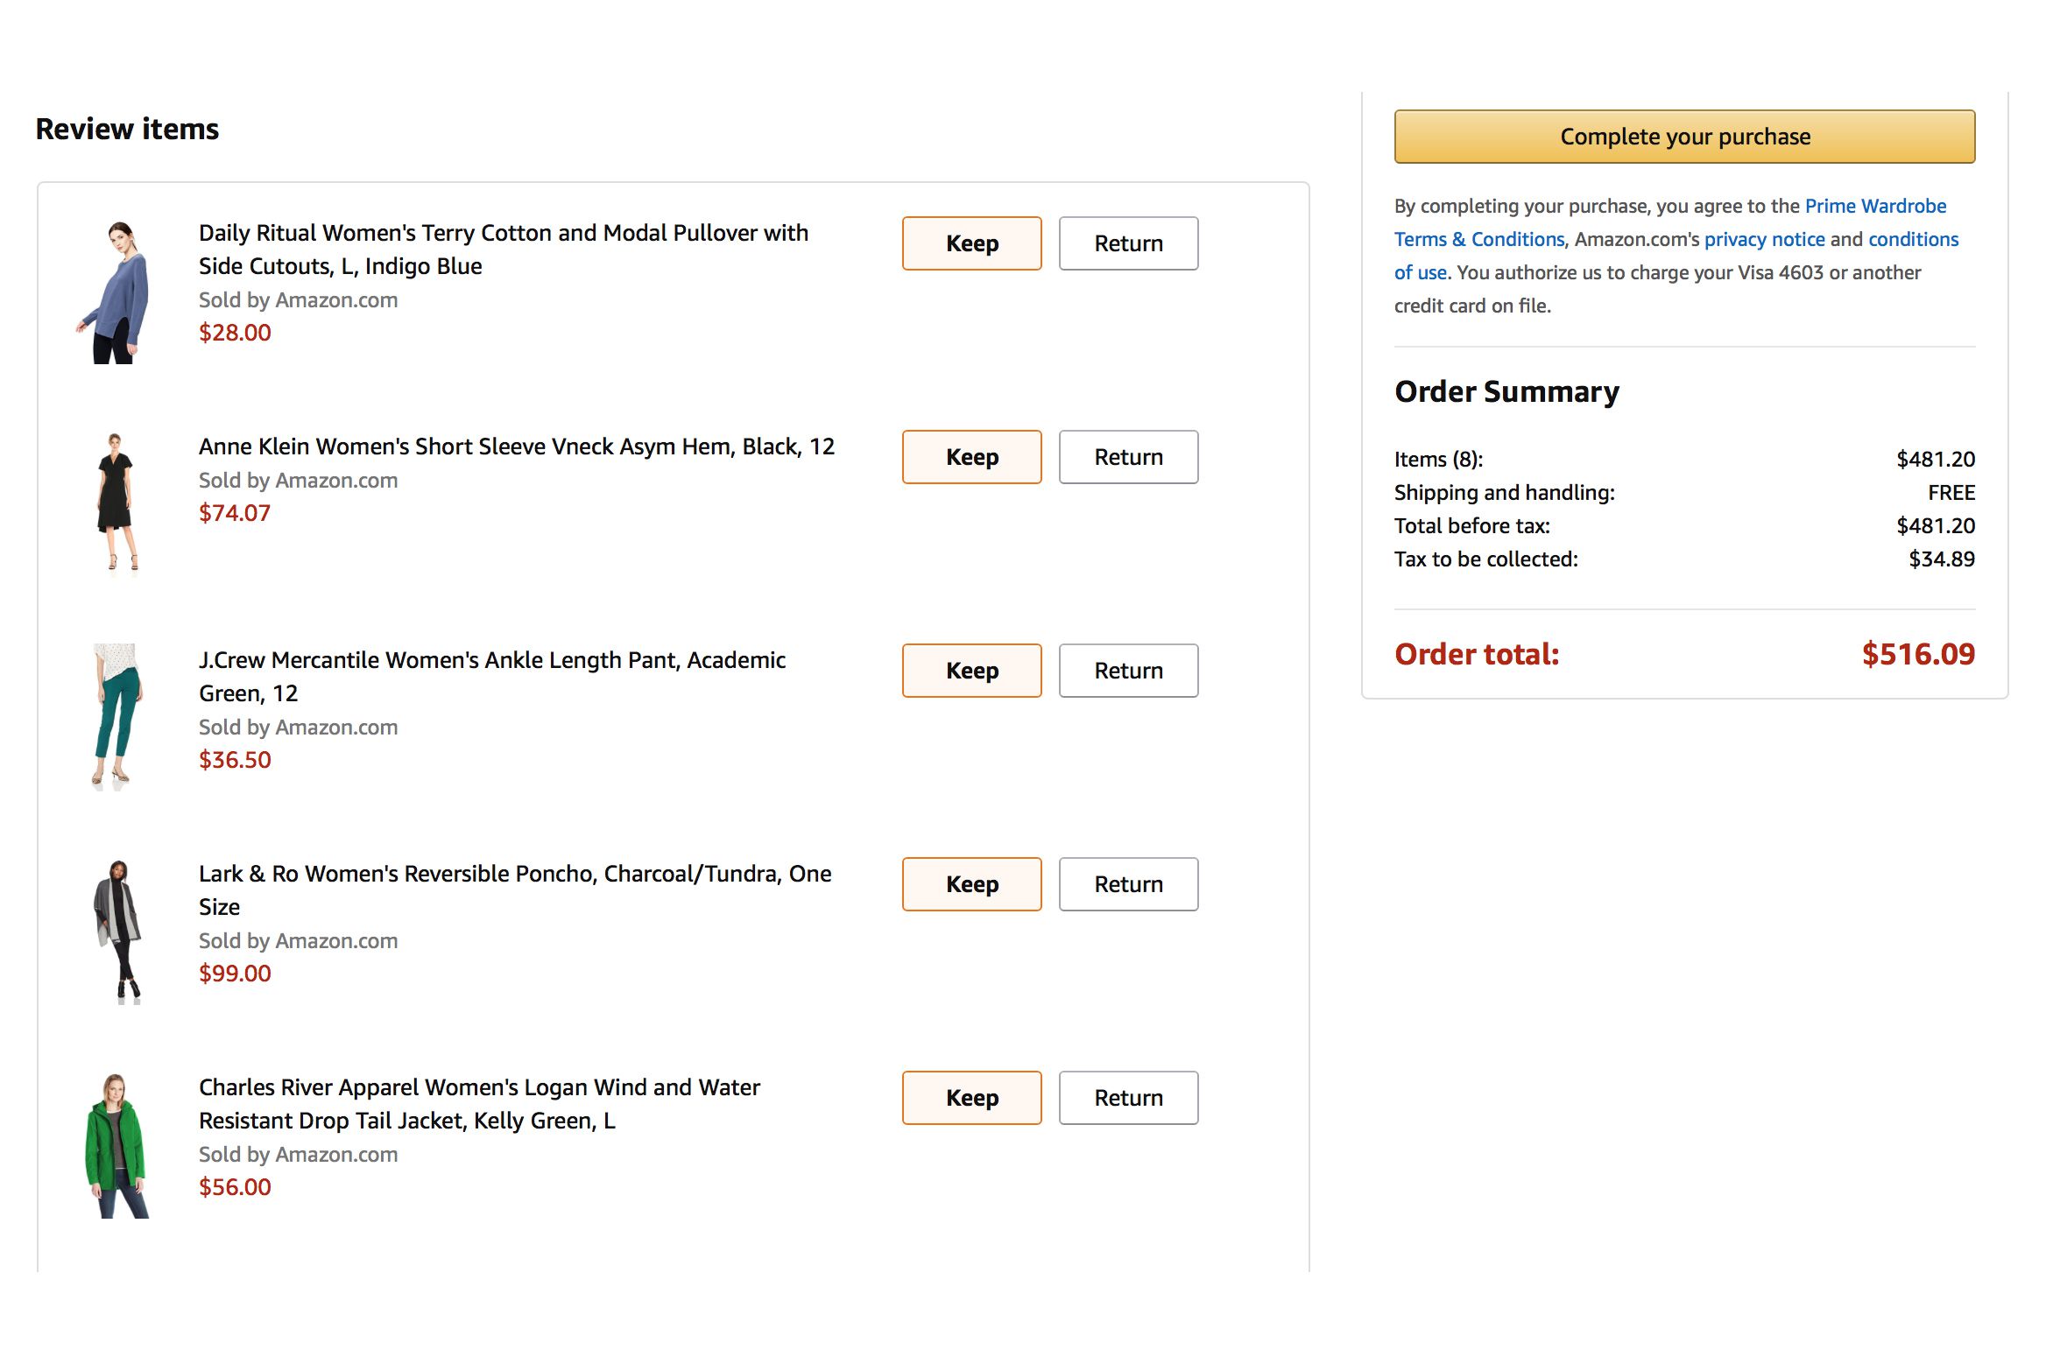
Task: Keep the Lark & Ro Reversible Poncho
Action: (x=971, y=884)
